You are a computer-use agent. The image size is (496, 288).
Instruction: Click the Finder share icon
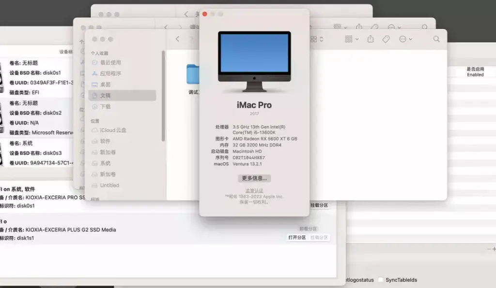(x=371, y=39)
